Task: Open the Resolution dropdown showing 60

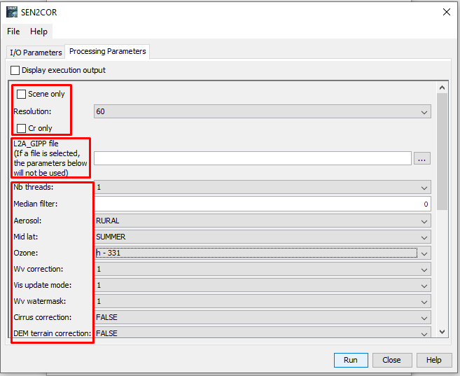Action: [263, 112]
